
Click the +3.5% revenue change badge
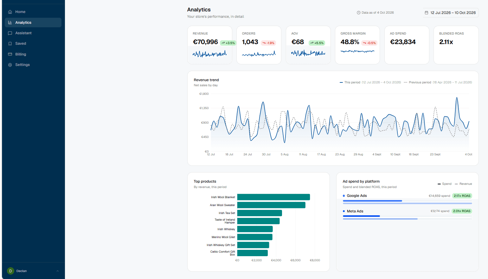(228, 43)
